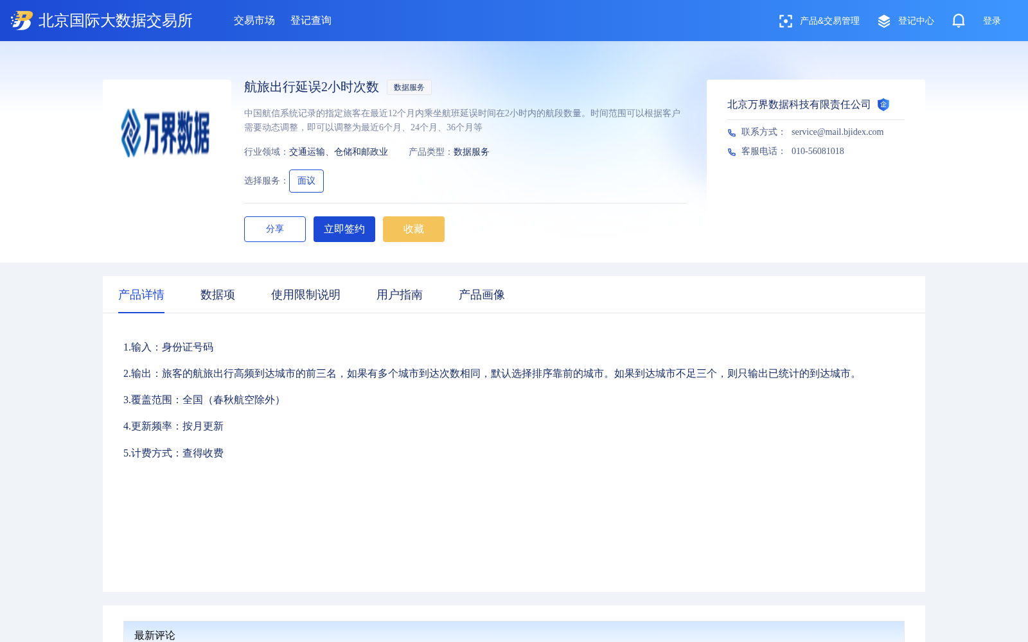Open the 产品&交易管理 scan icon

(x=785, y=21)
